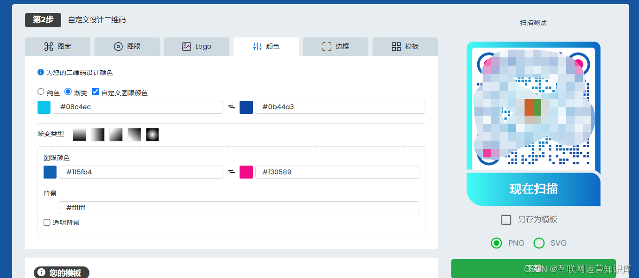
Task: Swap the eye colors with arrows icon
Action: click(x=232, y=172)
